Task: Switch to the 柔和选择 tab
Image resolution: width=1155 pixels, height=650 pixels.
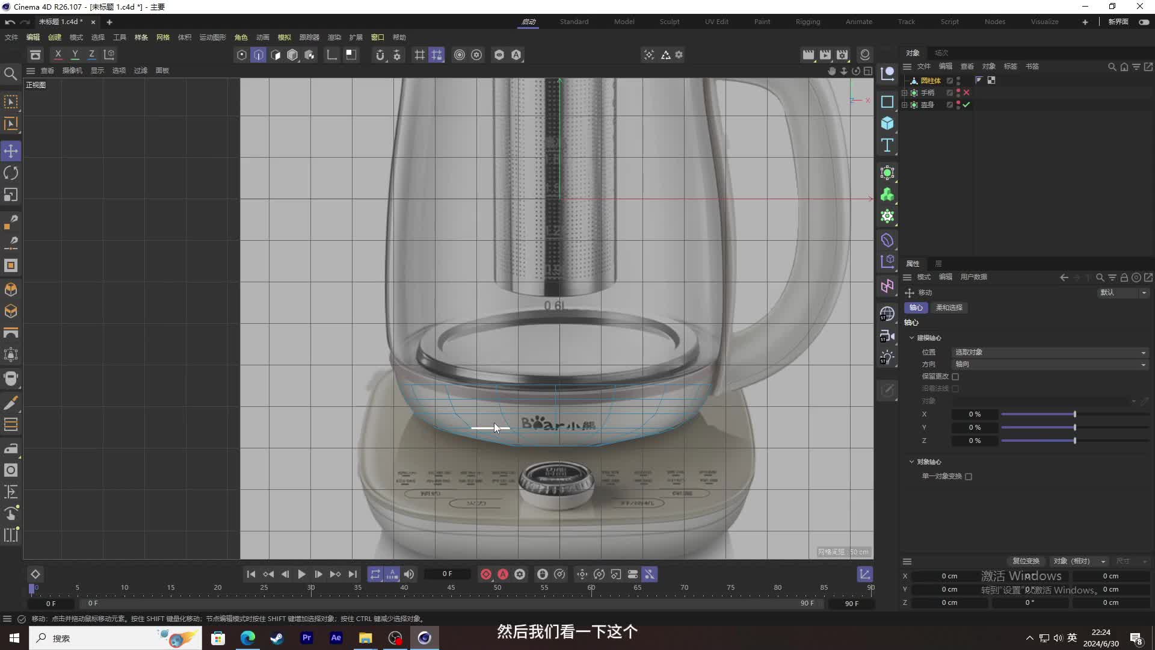Action: pos(949,308)
